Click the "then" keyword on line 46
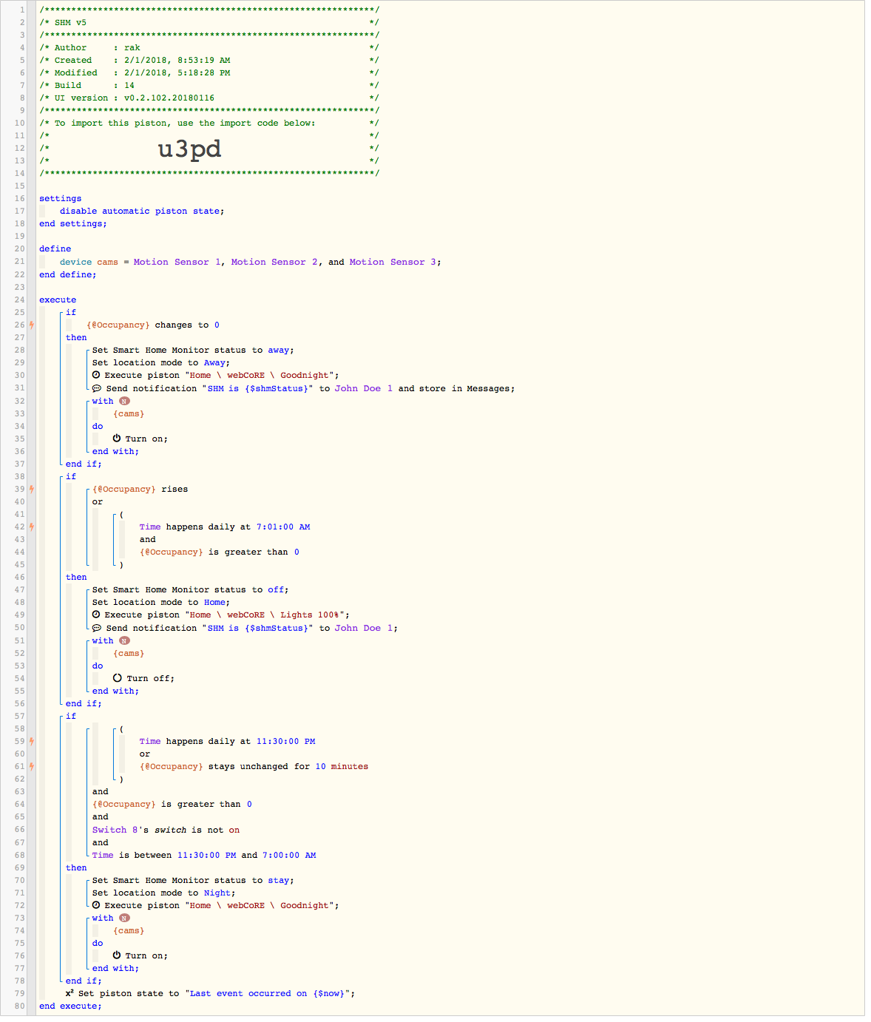This screenshot has height=1022, width=871. click(x=76, y=577)
